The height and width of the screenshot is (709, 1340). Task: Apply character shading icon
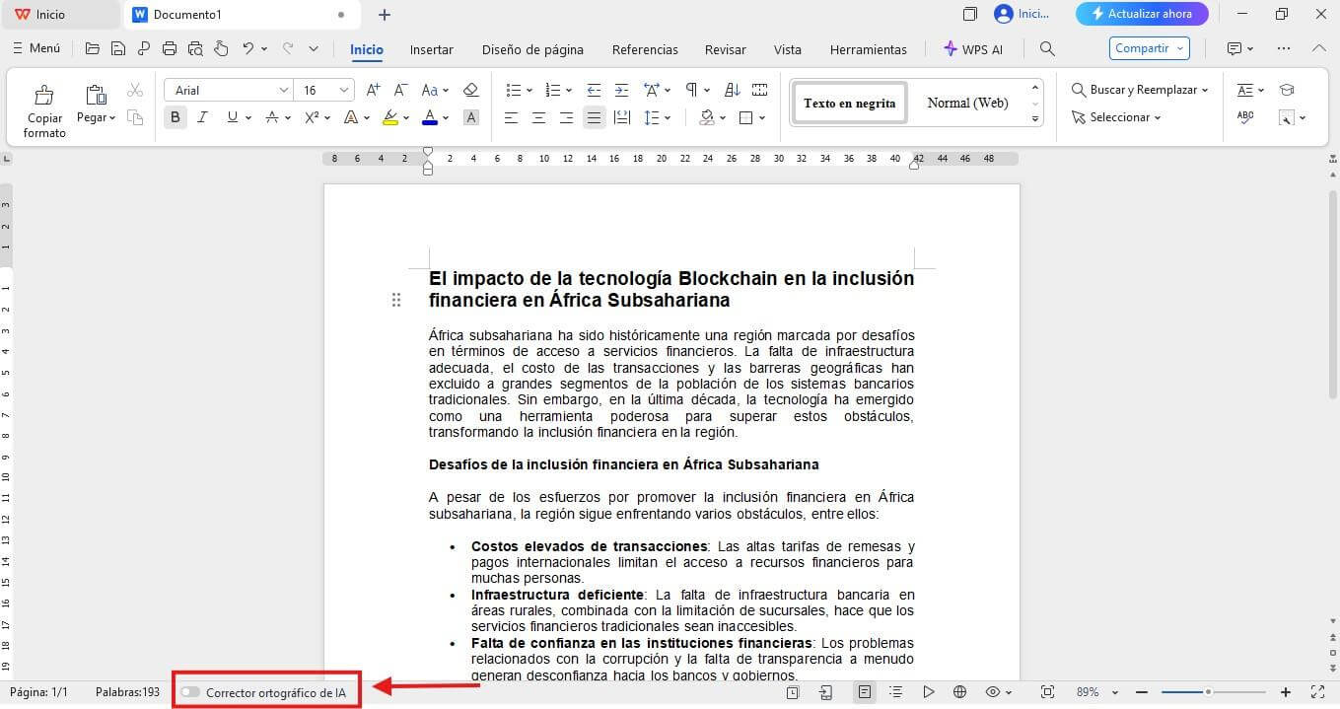(x=470, y=117)
